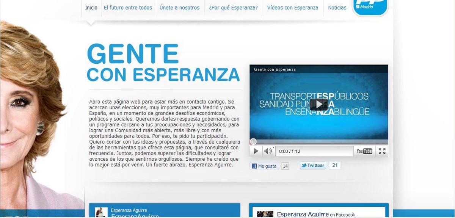Open the Inicio menu item
Image resolution: width=455 pixels, height=218 pixels.
pos(91,8)
